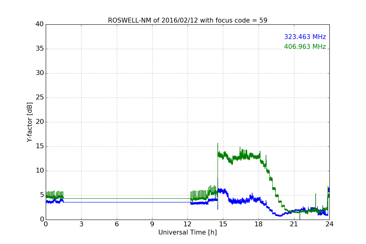Click the y-axis tick label '40'

(40, 24)
